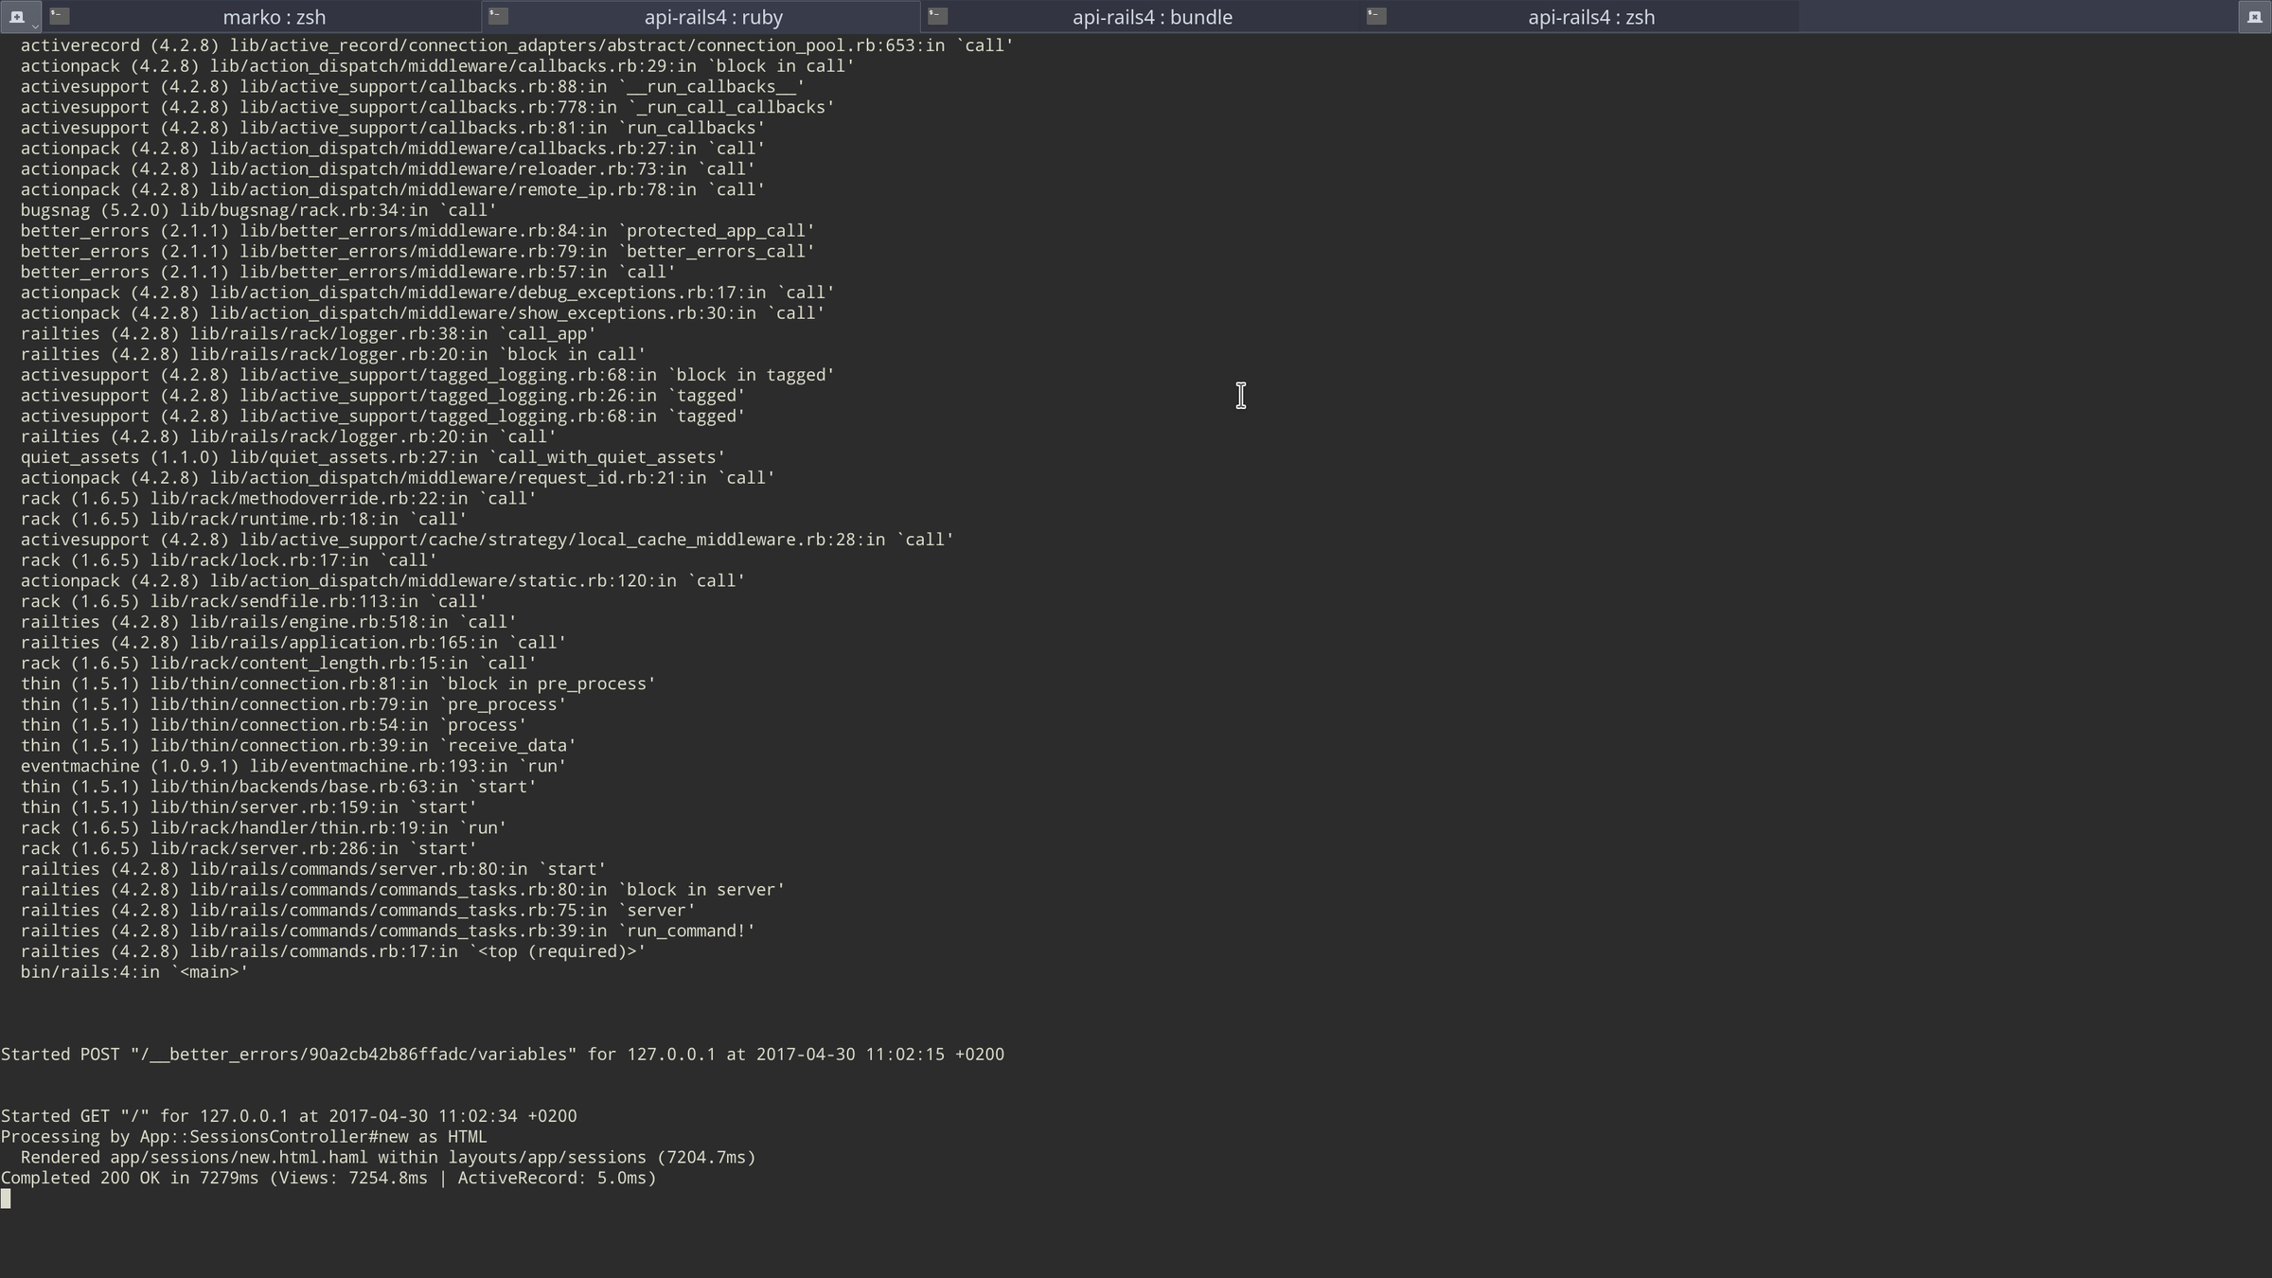The width and height of the screenshot is (2272, 1278).
Task: Click terminal icon on api-rails4 : bundle tab
Action: (937, 15)
